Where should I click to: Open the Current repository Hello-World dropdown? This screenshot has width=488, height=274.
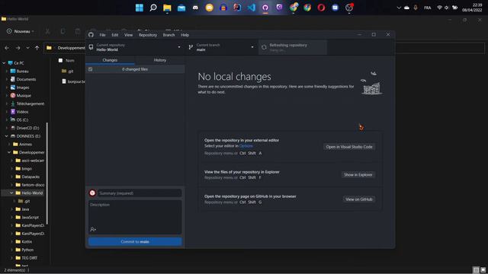tap(135, 47)
